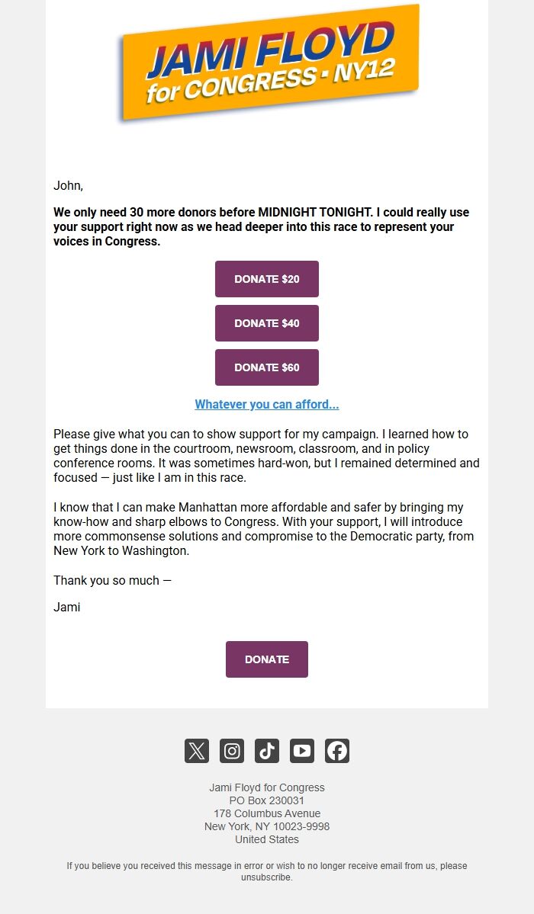
Task: Open the TikTok social icon
Action: pos(267,751)
